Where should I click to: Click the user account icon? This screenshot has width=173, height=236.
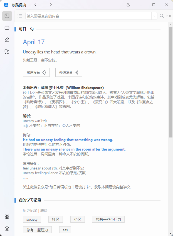click(x=128, y=5)
